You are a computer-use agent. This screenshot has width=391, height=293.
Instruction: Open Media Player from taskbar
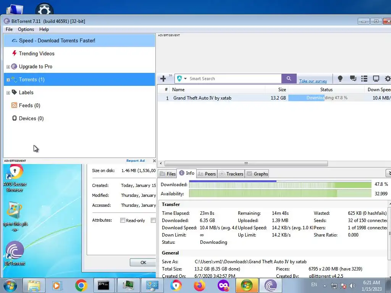(x=57, y=285)
